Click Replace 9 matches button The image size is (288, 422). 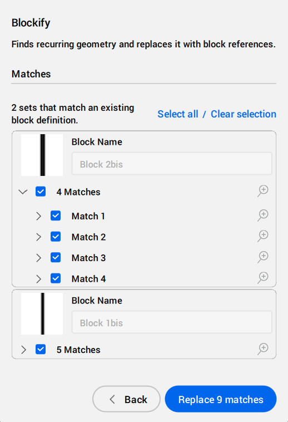click(x=221, y=399)
